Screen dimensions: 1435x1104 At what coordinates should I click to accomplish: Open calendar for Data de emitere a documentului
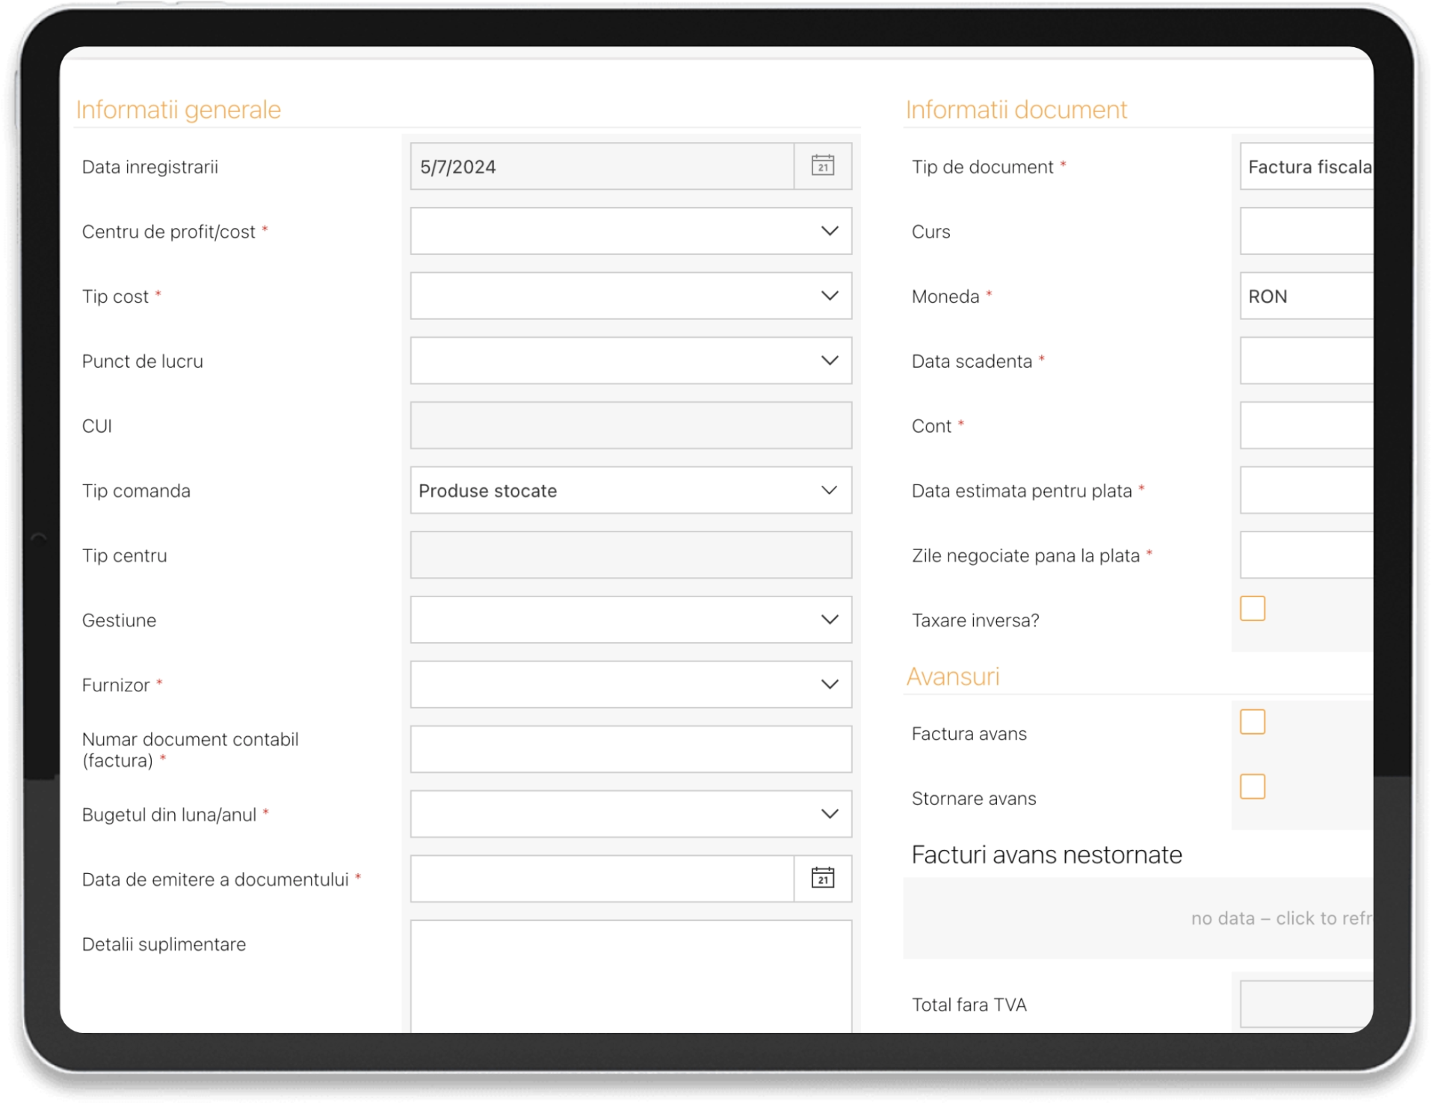(x=822, y=878)
